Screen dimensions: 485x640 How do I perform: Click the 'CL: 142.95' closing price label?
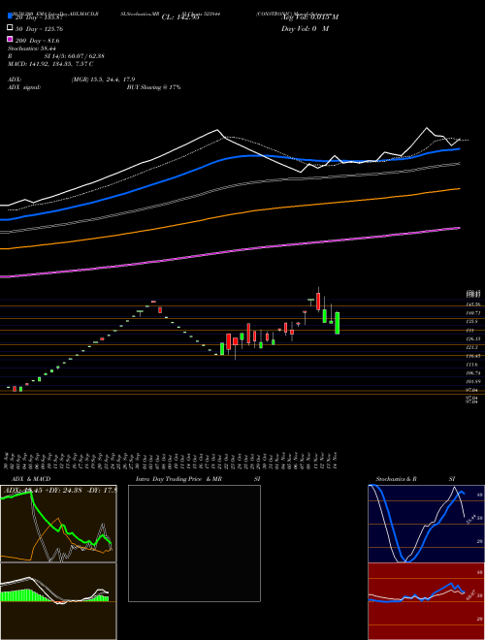(x=180, y=17)
